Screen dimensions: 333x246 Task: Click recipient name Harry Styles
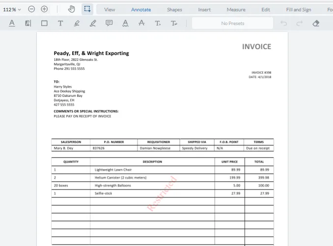pyautogui.click(x=63, y=86)
